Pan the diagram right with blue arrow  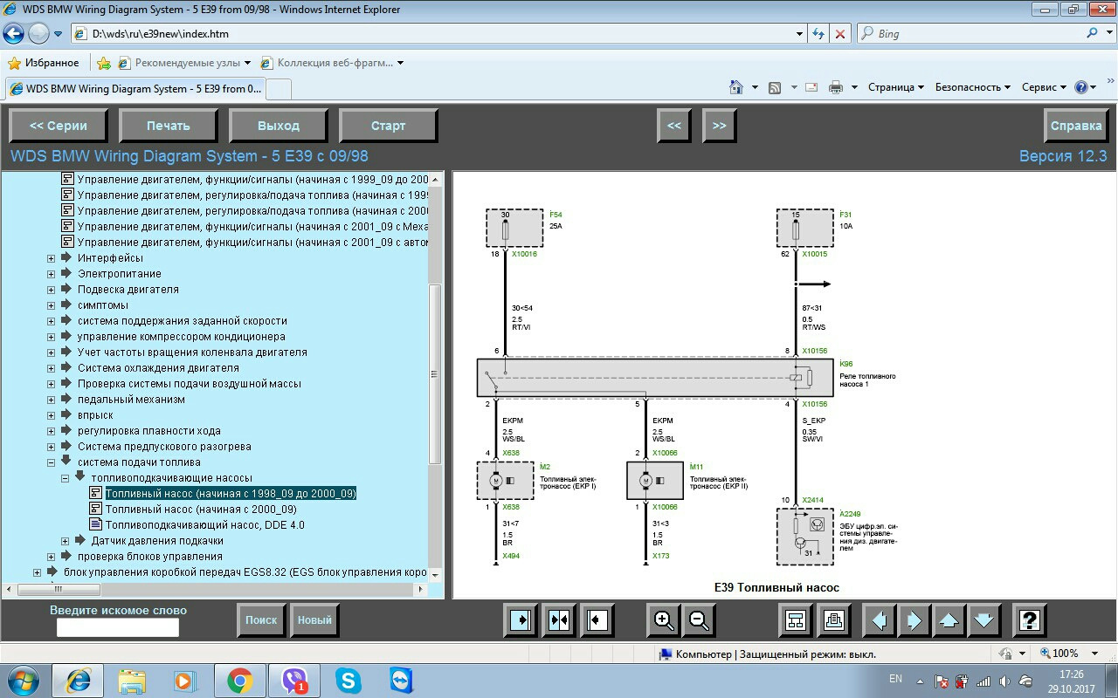click(914, 620)
